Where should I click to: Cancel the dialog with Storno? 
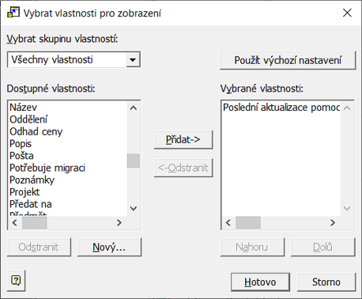click(x=326, y=282)
